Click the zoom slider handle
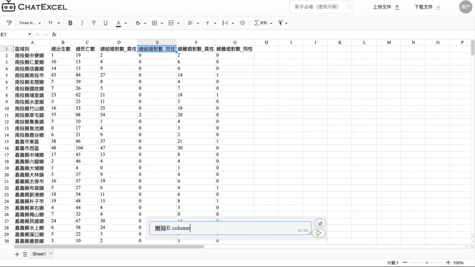Image resolution: width=475 pixels, height=267 pixels. pos(427,262)
